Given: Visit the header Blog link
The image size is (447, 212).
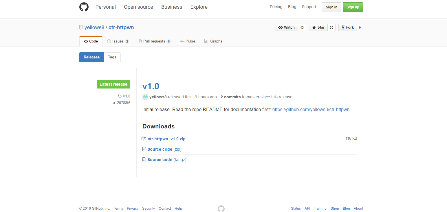Looking at the screenshot, I should coord(292,7).
